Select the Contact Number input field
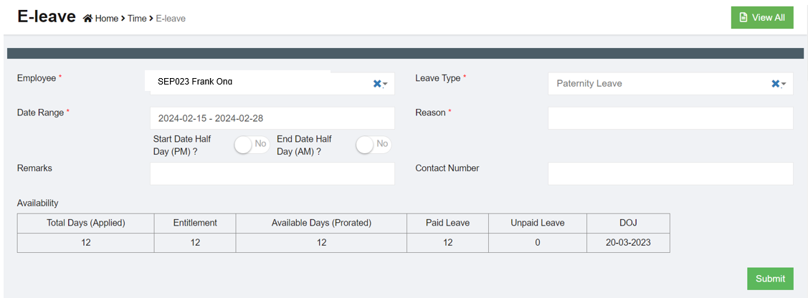Viewport: 808px width, 298px height. (670, 173)
